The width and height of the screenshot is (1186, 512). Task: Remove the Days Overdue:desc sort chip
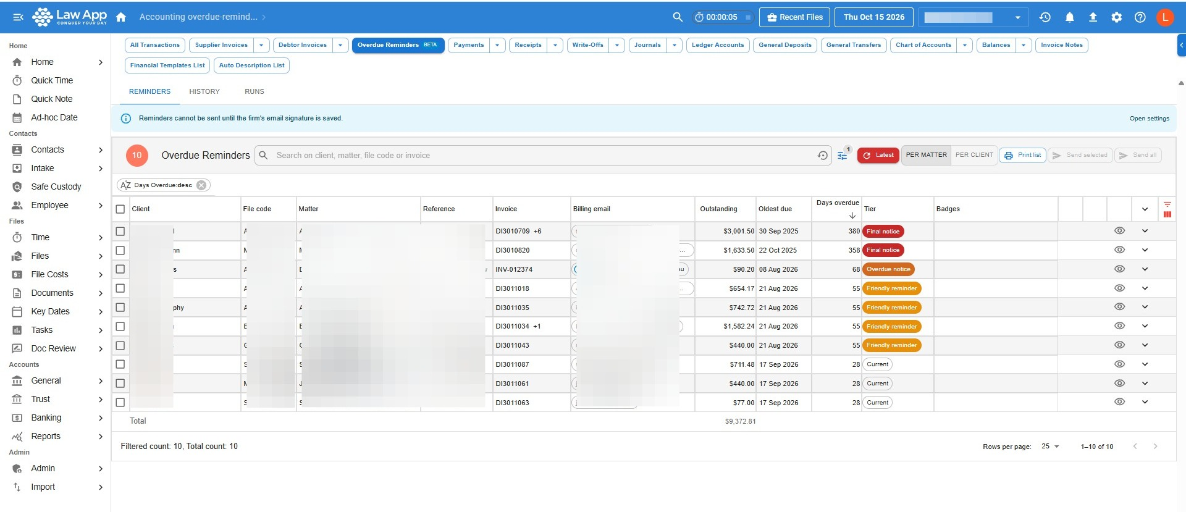(201, 185)
